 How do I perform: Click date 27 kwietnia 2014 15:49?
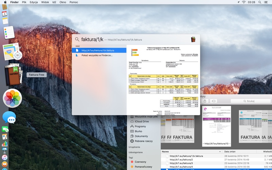tap(237, 159)
